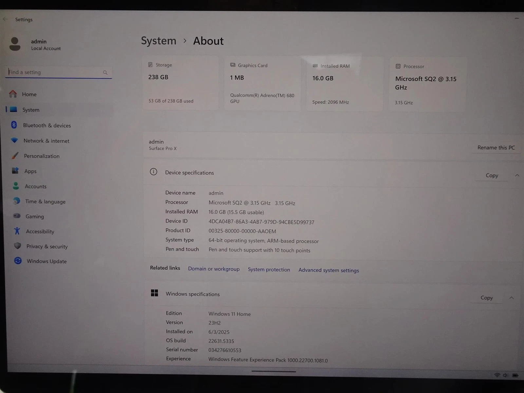
Task: Click the System monitor icon in sidebar
Action: 13,109
